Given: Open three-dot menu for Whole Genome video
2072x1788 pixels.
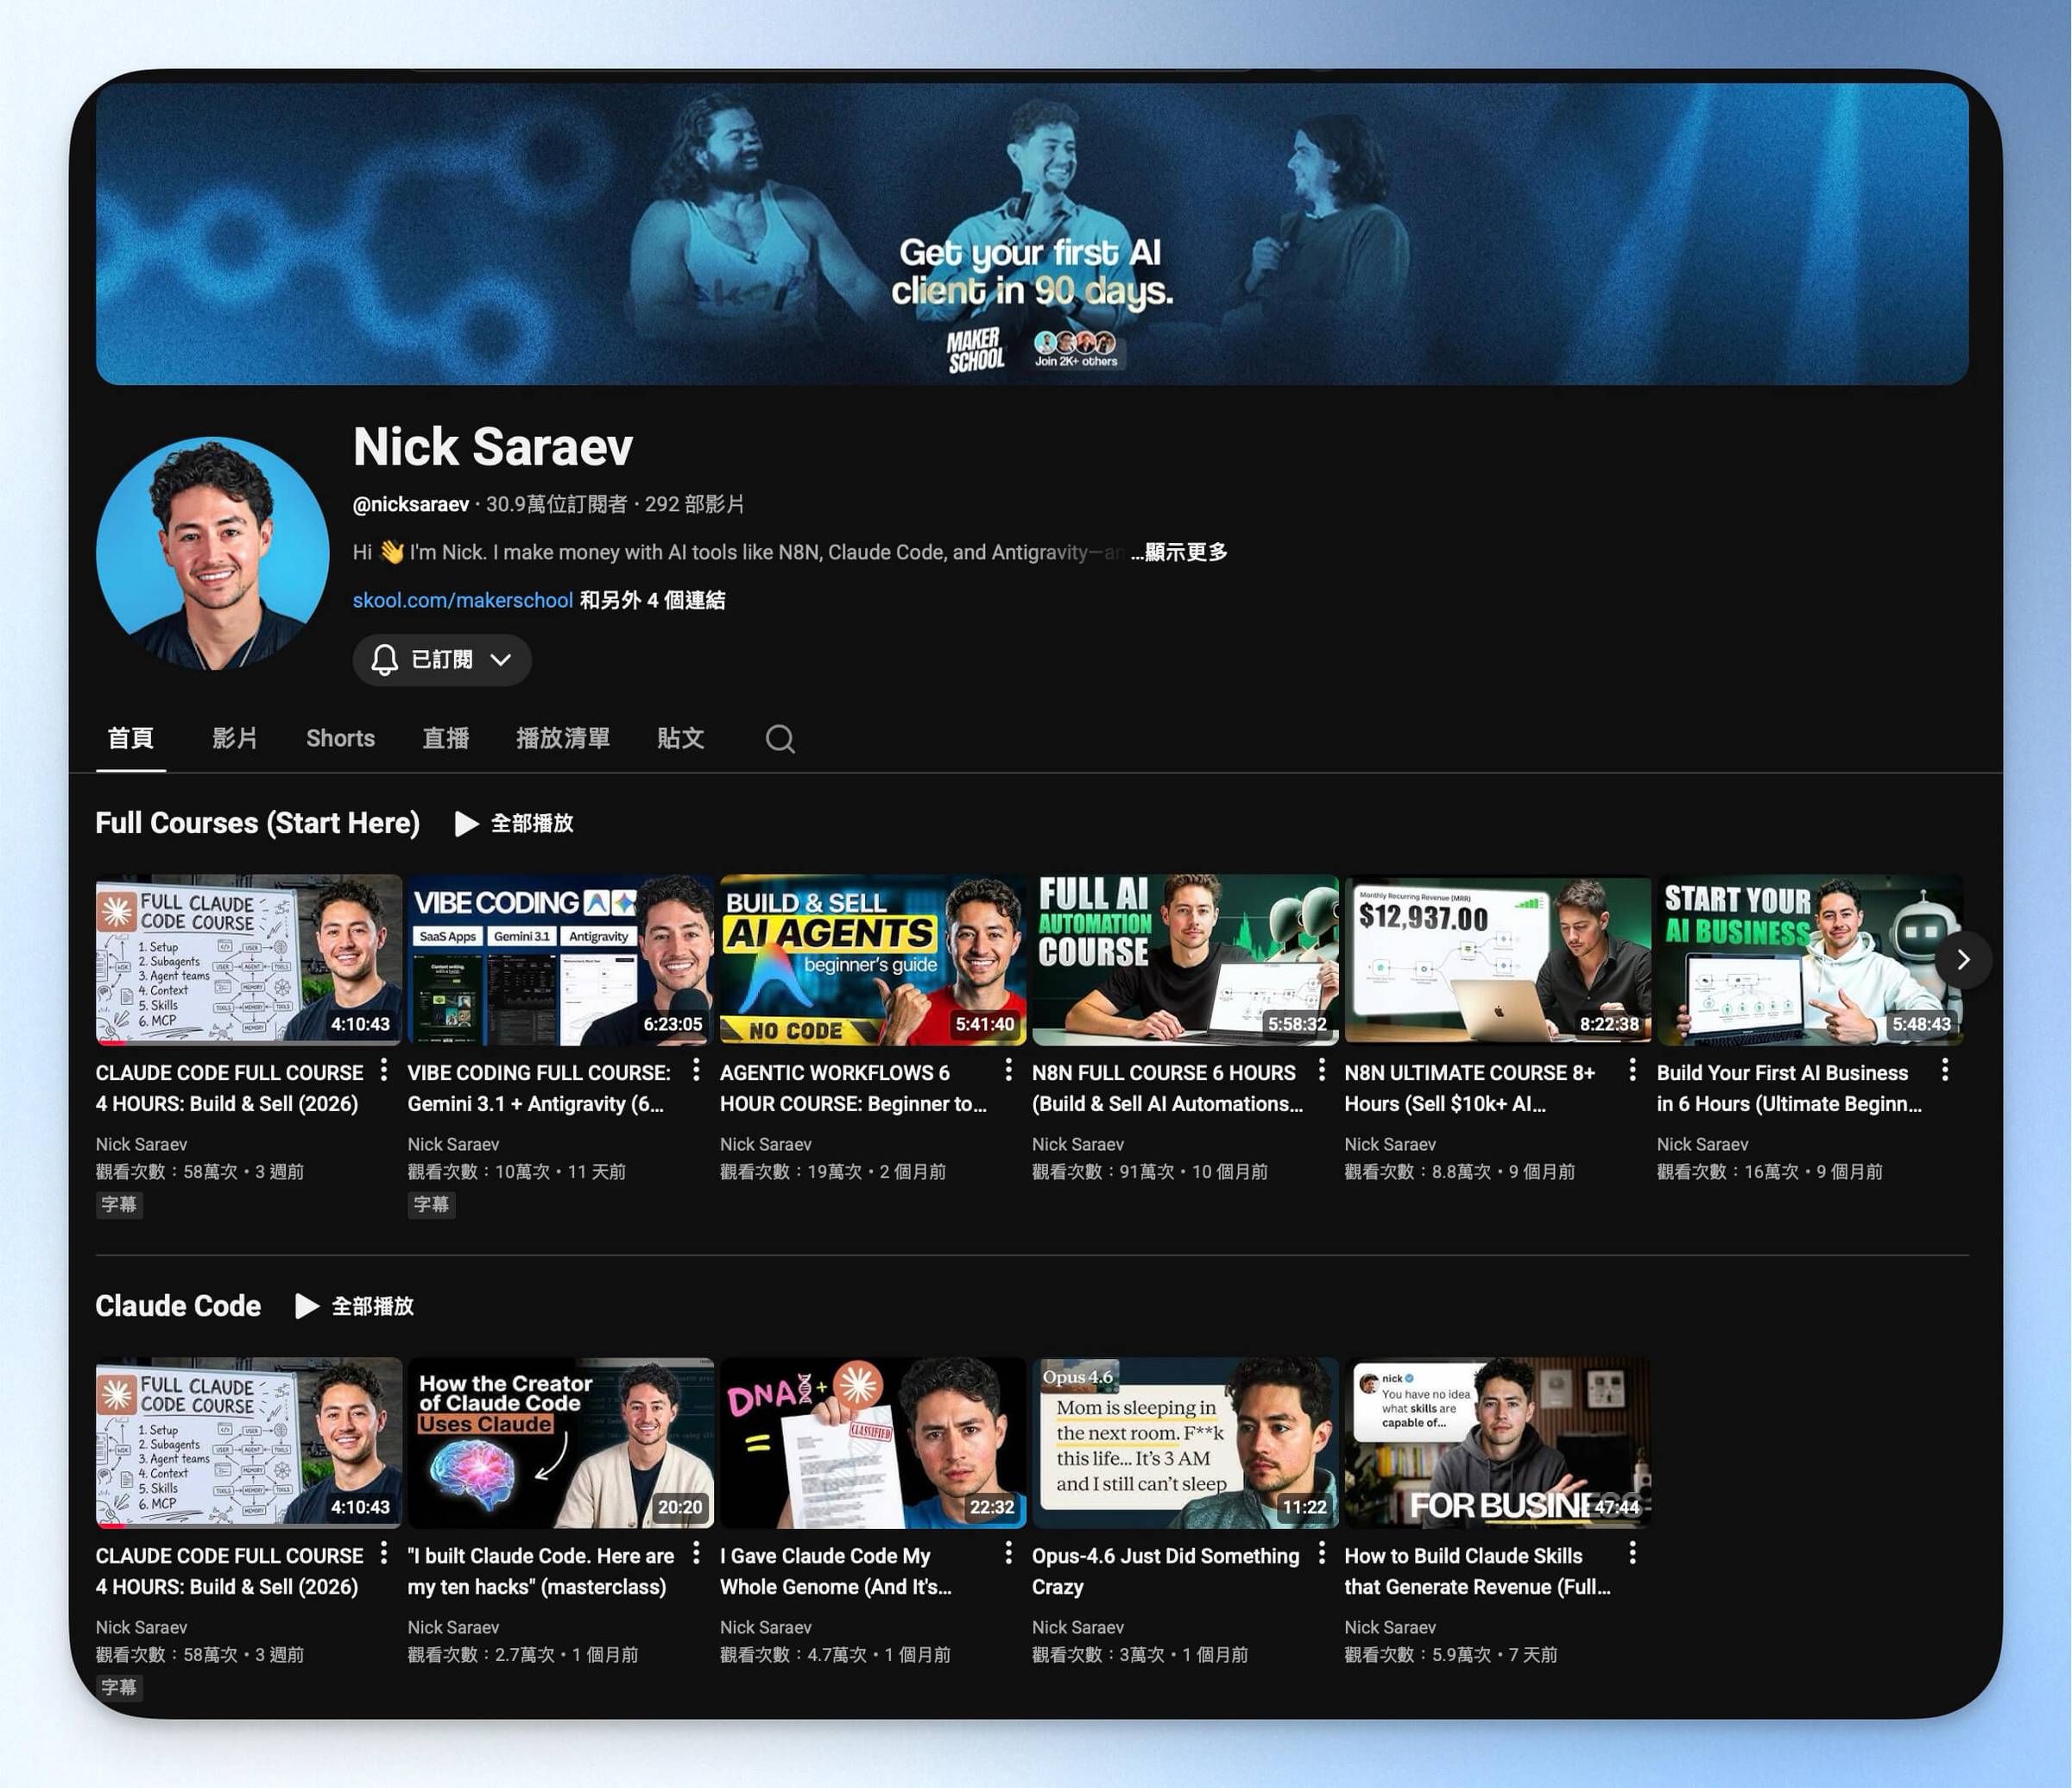Looking at the screenshot, I should click(x=1008, y=1553).
